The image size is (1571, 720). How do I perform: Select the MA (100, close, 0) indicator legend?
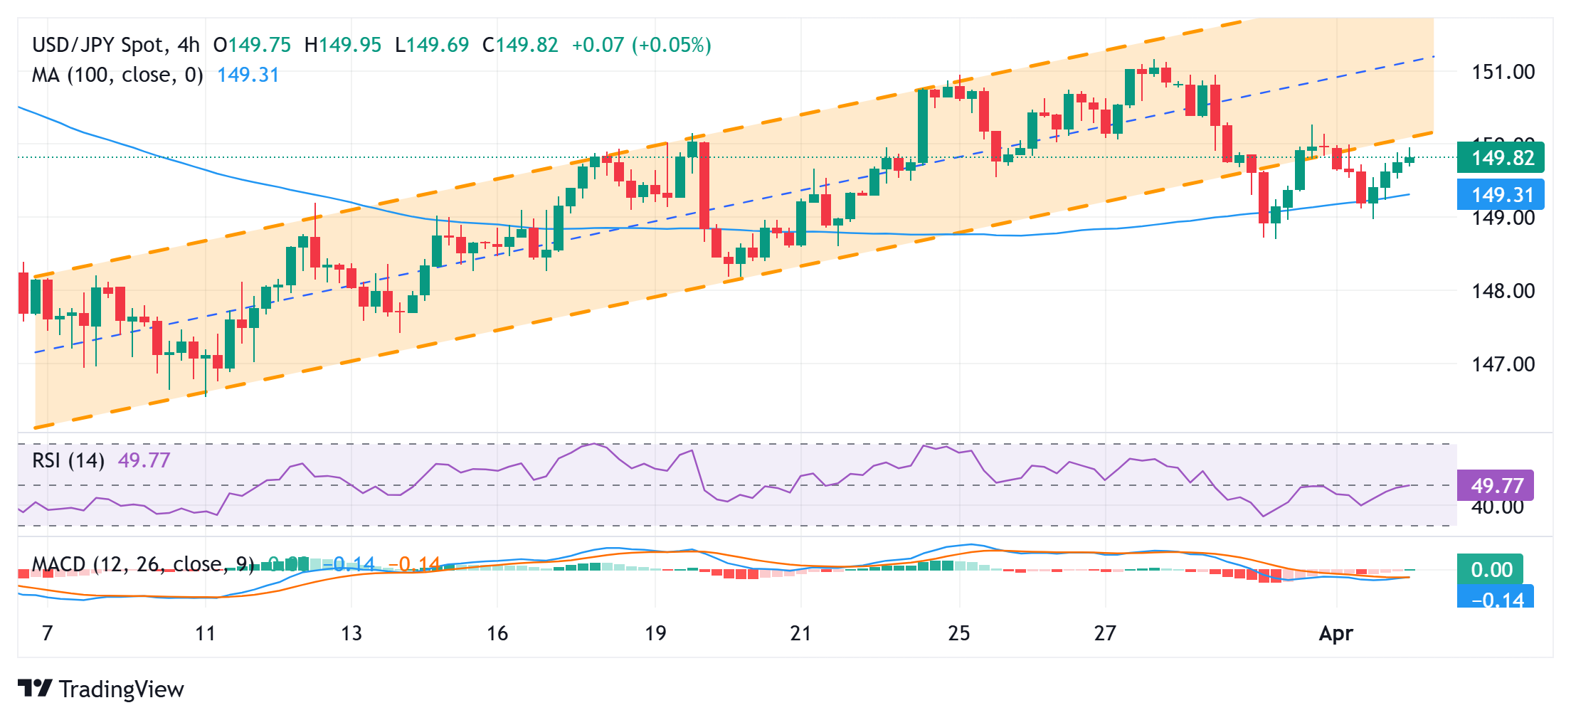pos(117,75)
